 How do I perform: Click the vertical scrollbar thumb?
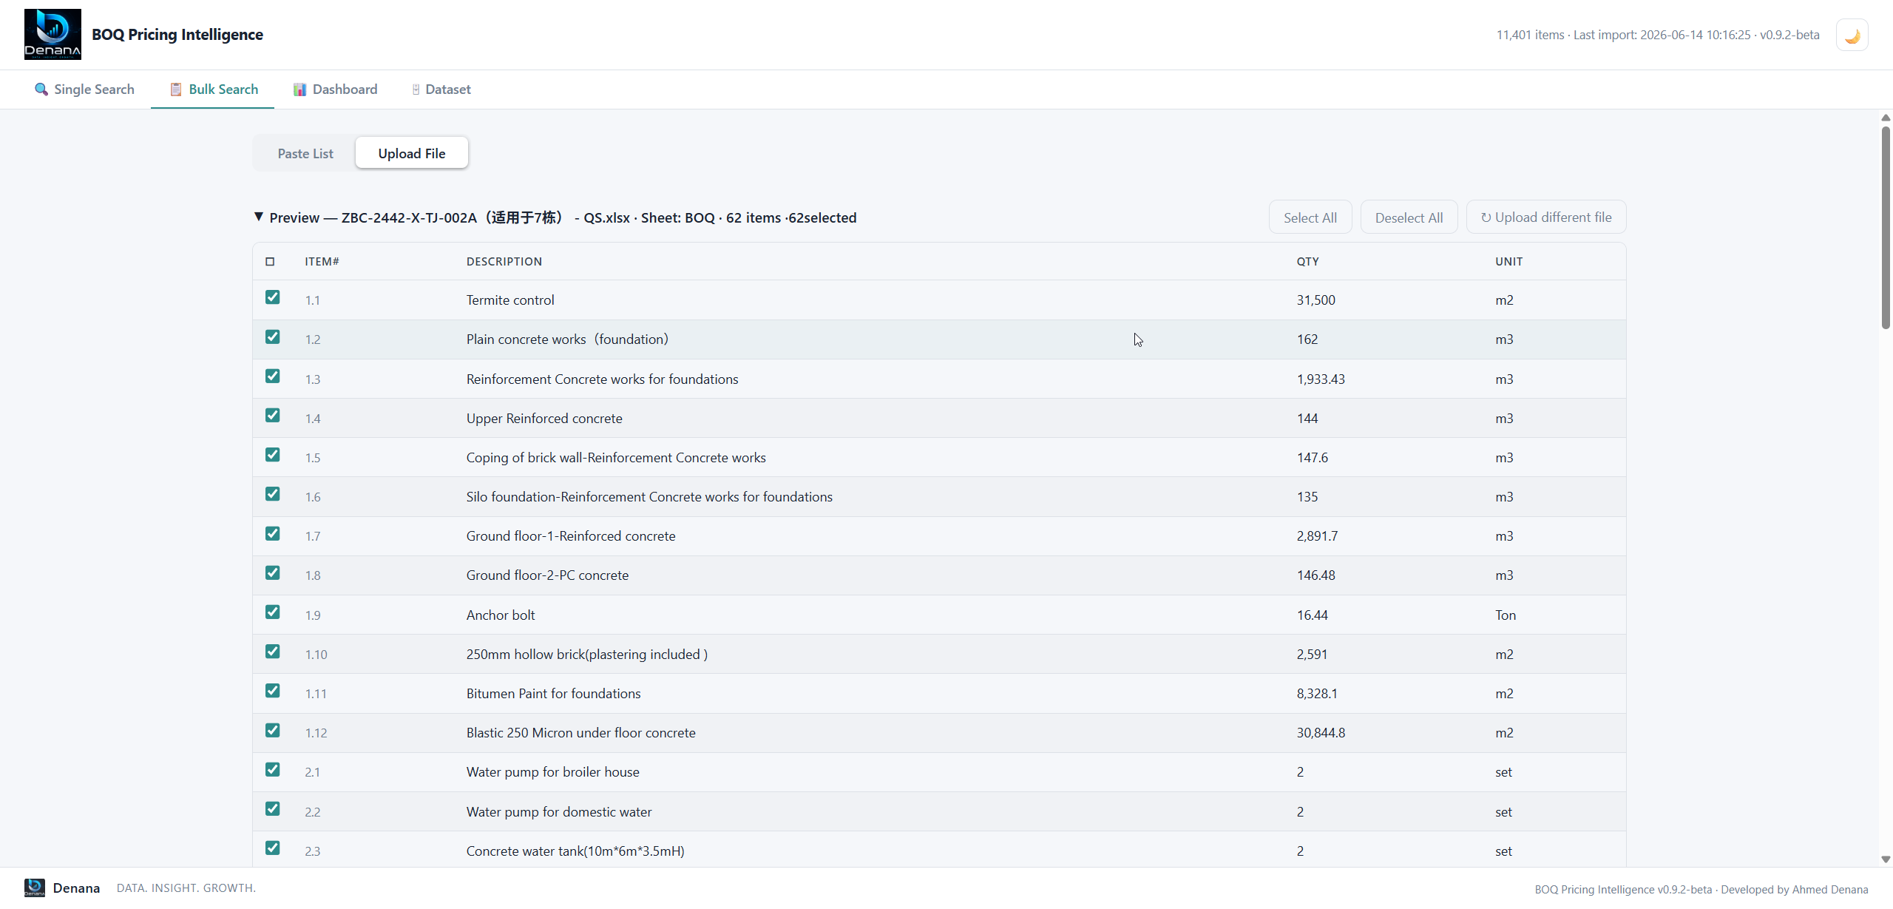tap(1886, 227)
